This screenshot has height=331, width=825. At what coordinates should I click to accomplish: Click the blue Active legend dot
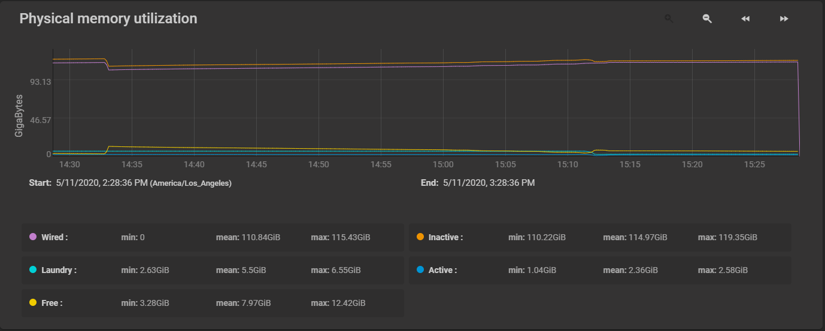pyautogui.click(x=420, y=270)
